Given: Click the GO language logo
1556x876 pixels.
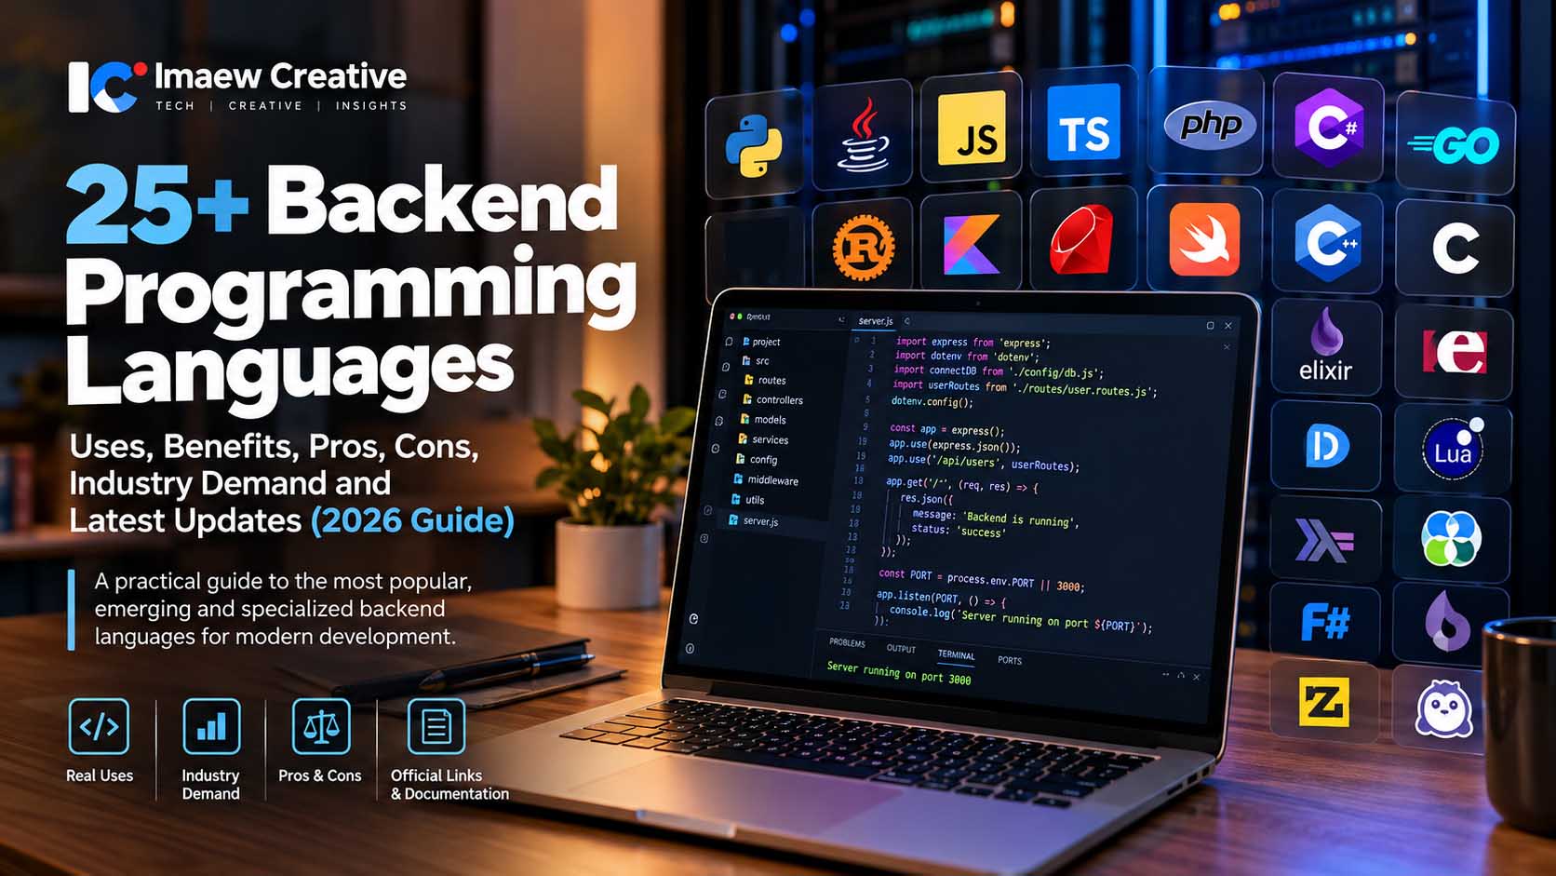Looking at the screenshot, I should click(x=1454, y=145).
